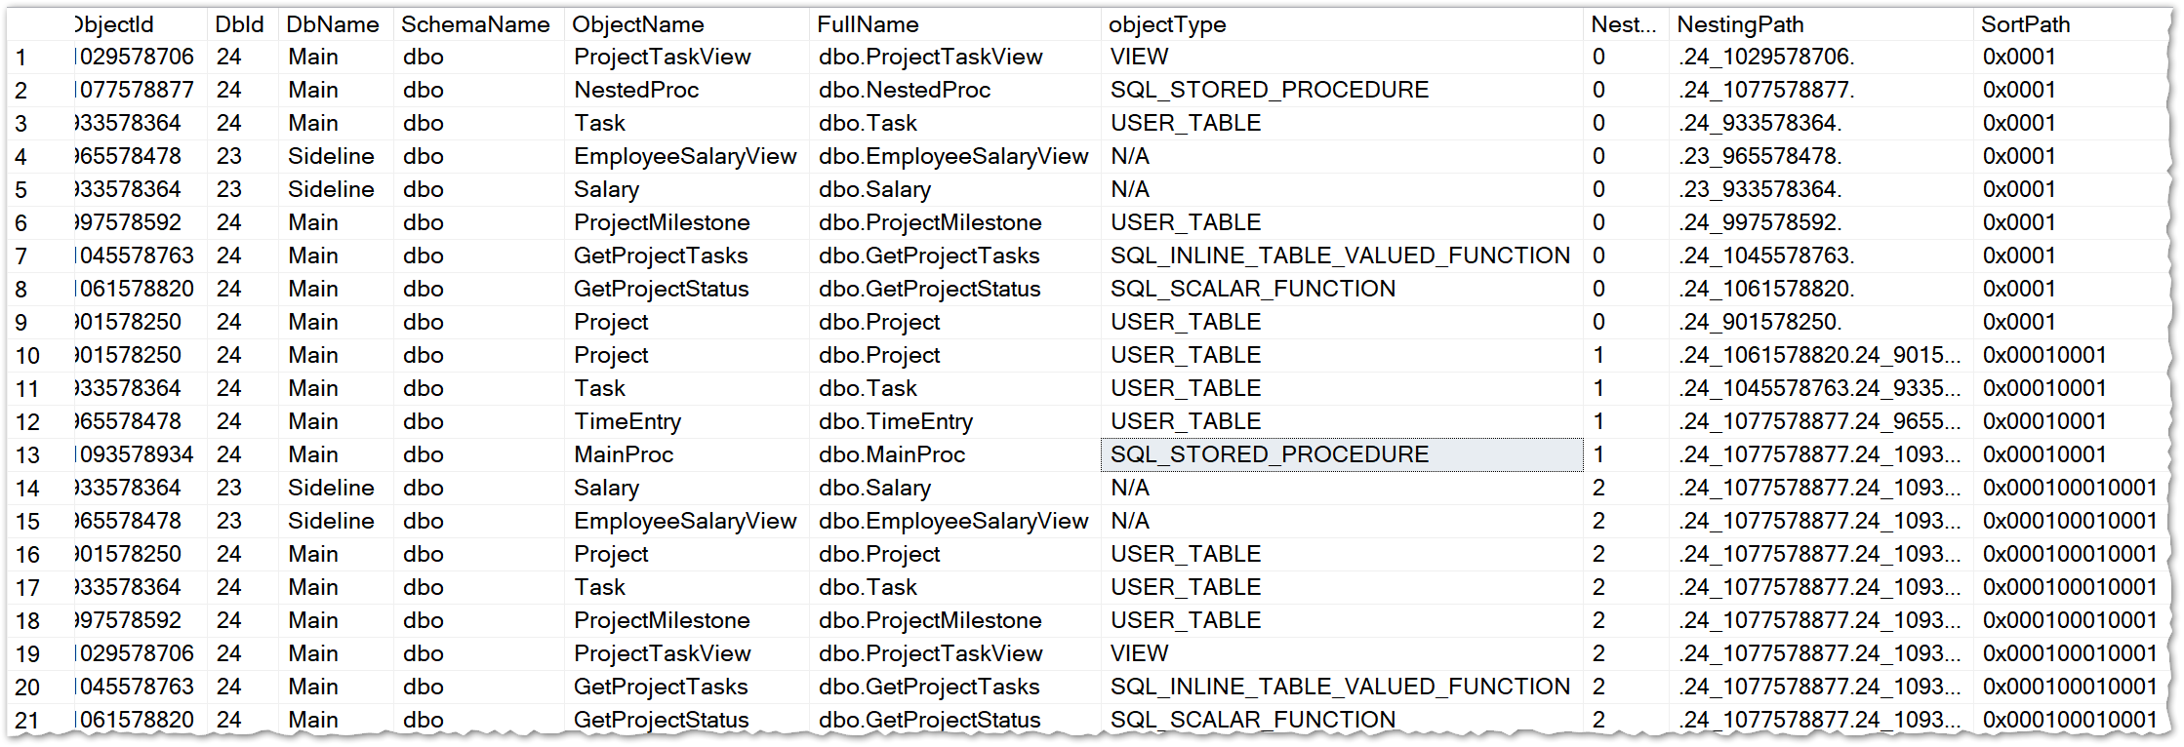
Task: Click SortPath 0x00010001 in row 10
Action: click(x=2071, y=355)
